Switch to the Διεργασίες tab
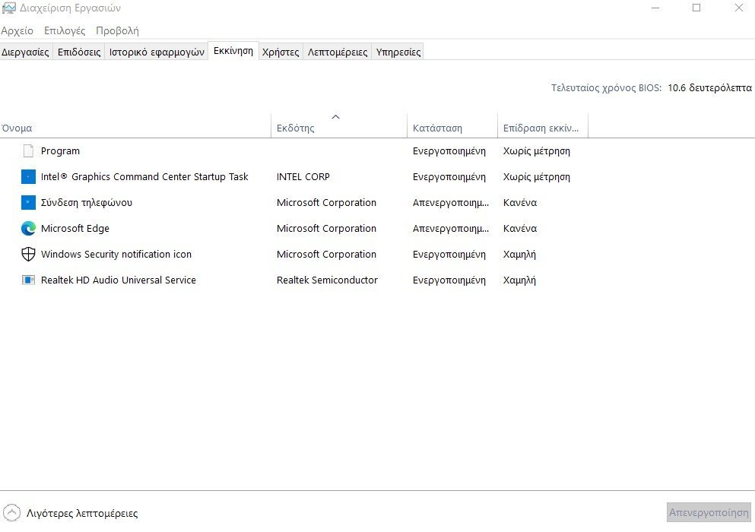 tap(26, 52)
